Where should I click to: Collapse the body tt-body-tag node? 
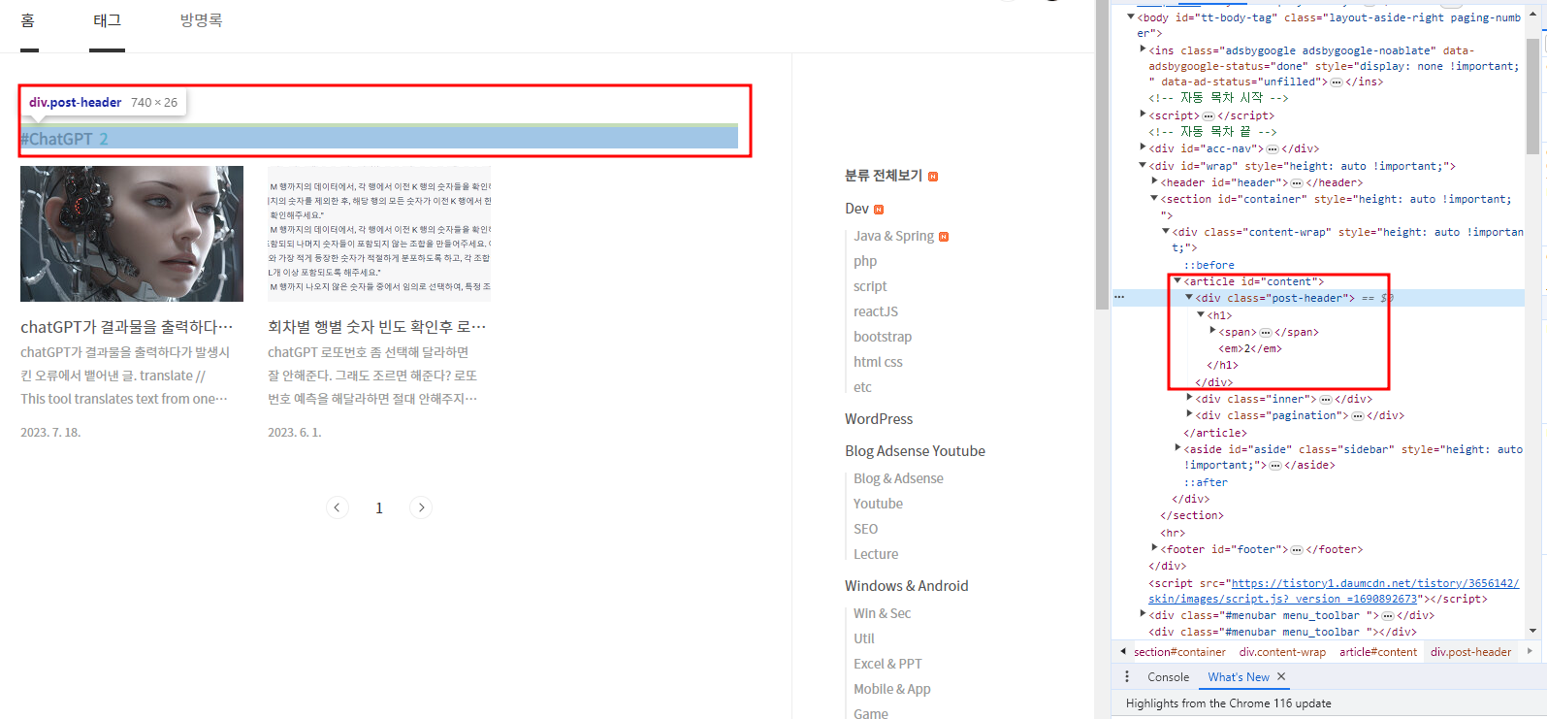[x=1131, y=17]
